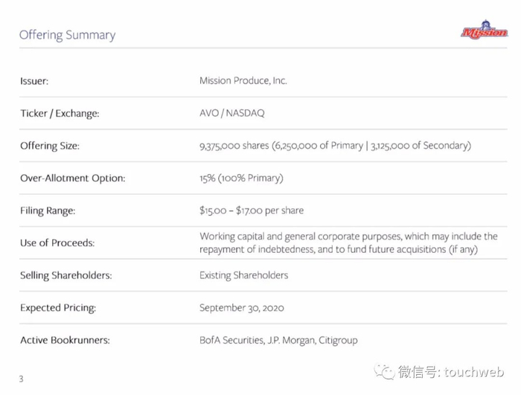This screenshot has height=395, width=521.
Task: Click the "Offering Summary" slide title
Action: pyautogui.click(x=67, y=35)
